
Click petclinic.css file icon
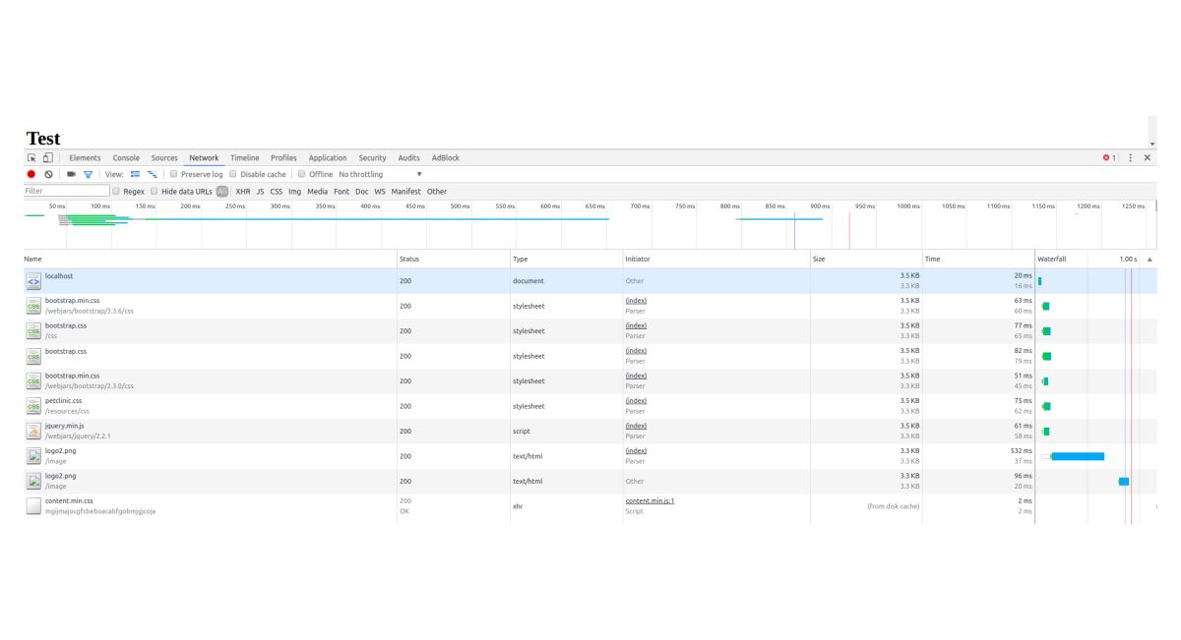[x=33, y=406]
